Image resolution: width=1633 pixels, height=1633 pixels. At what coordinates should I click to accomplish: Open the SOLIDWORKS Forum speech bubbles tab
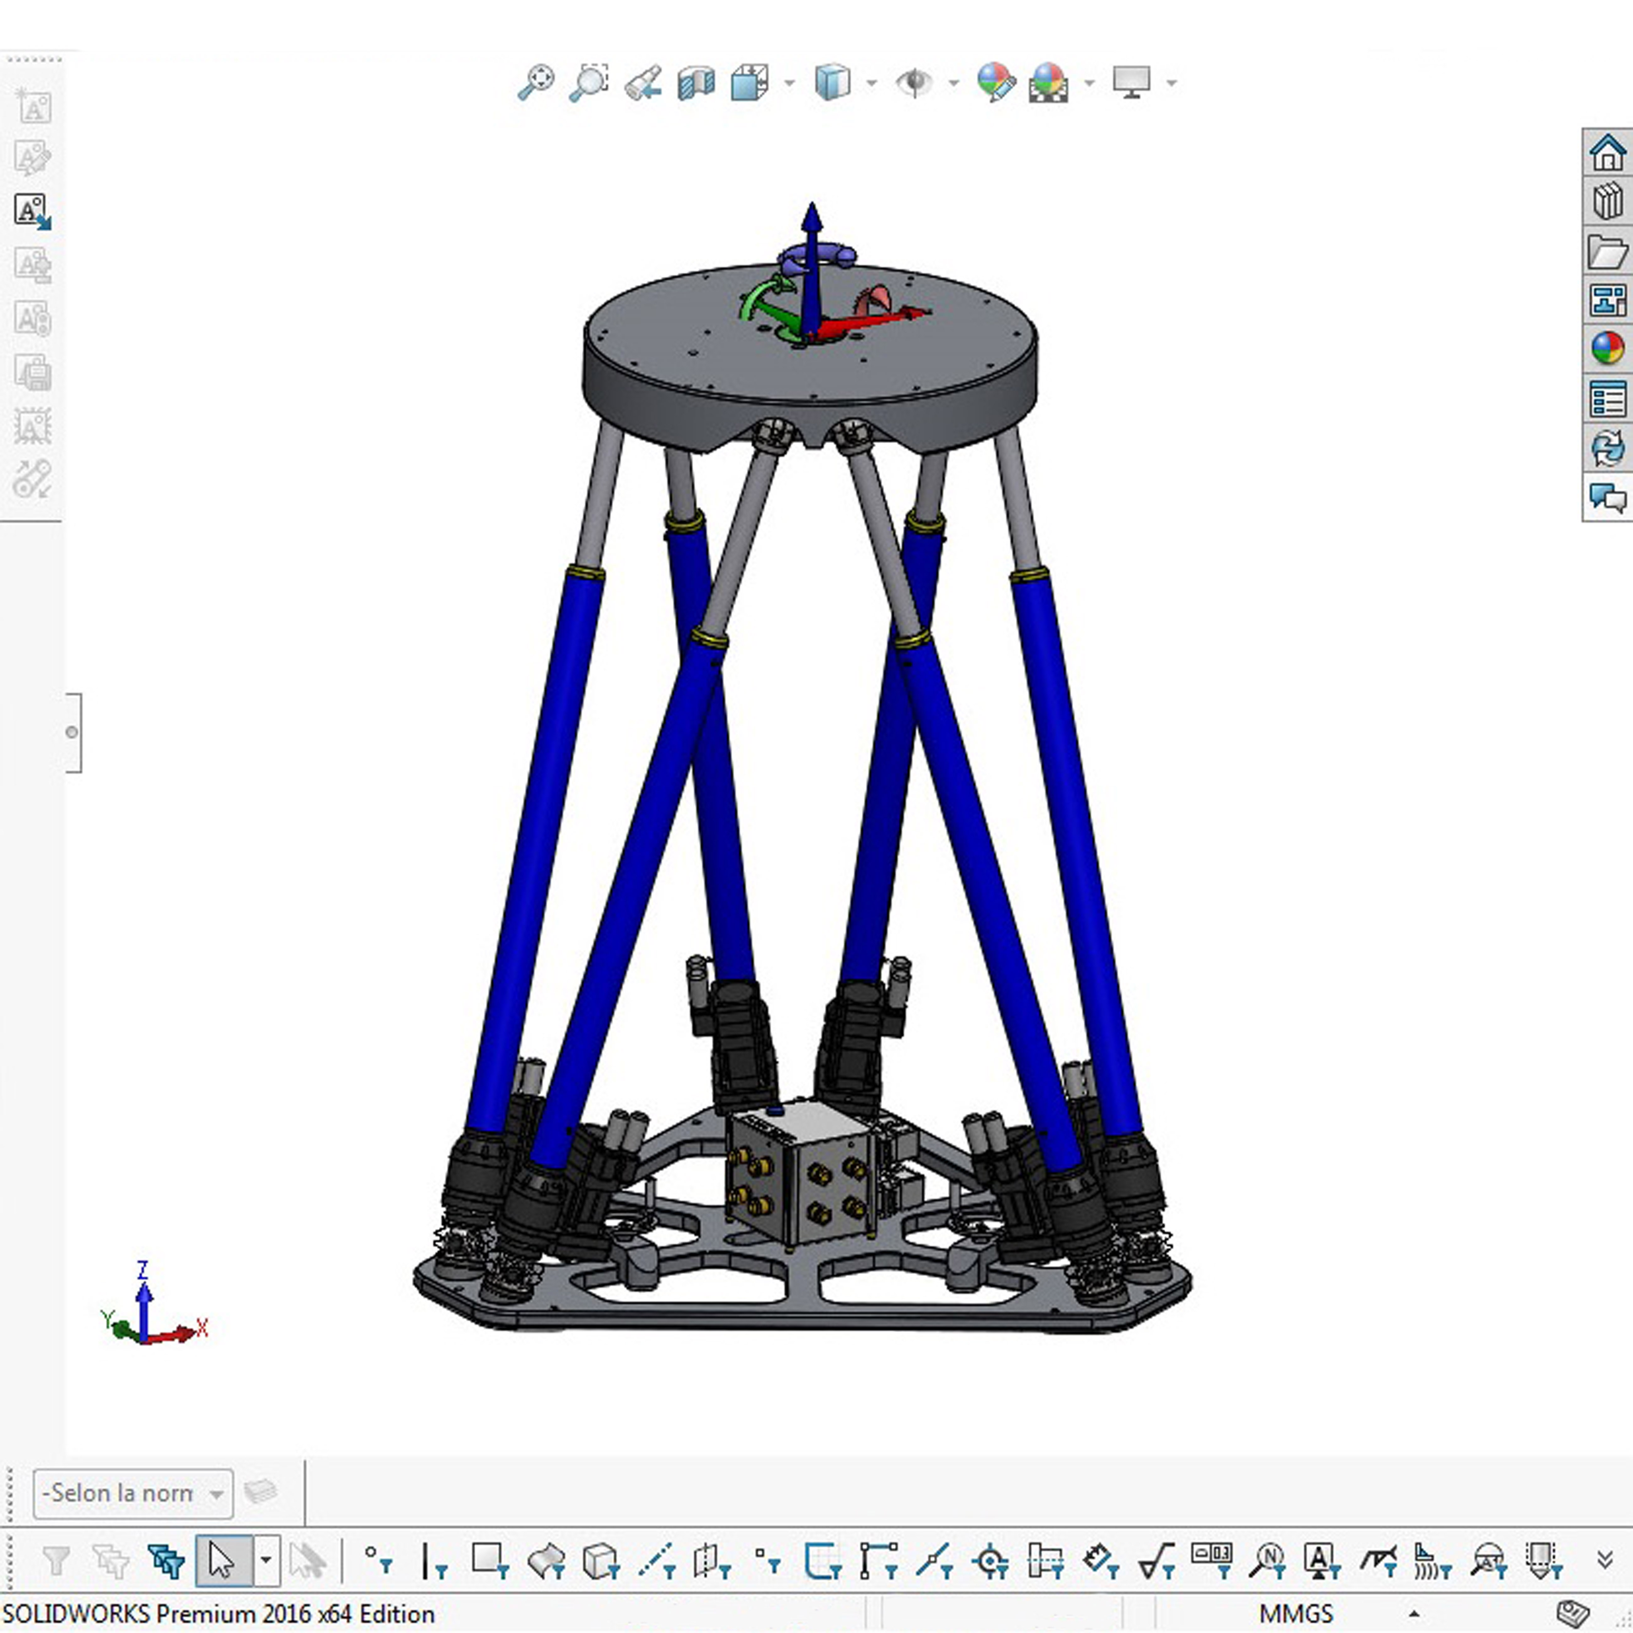tap(1607, 498)
